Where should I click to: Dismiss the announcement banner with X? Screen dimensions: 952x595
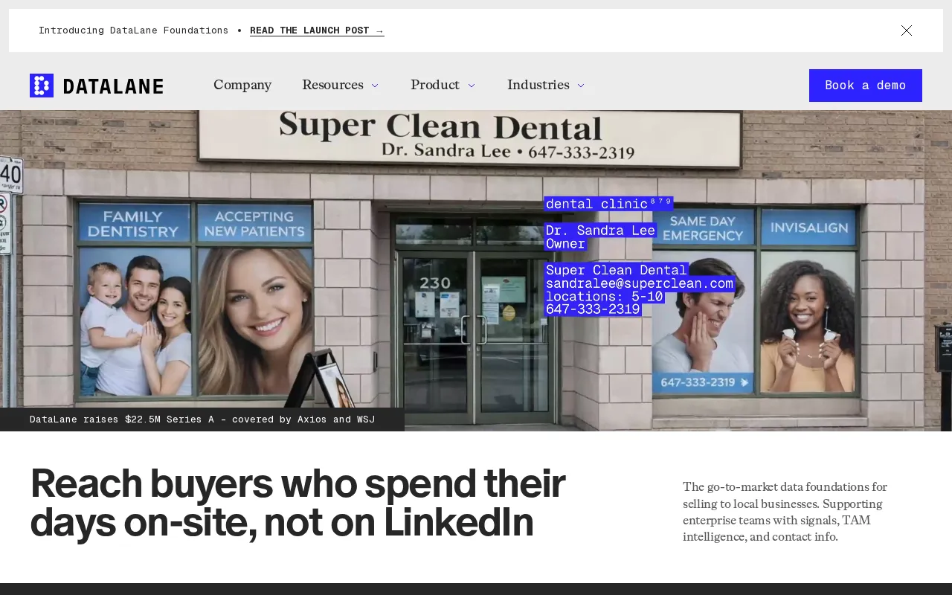pos(907,30)
